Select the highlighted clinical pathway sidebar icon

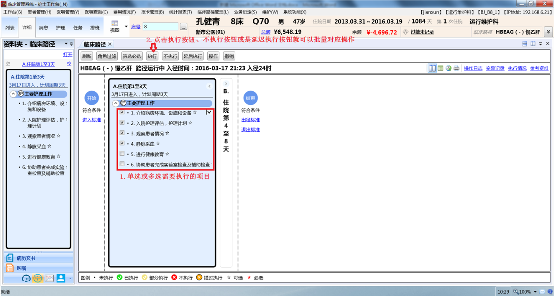(x=38, y=278)
